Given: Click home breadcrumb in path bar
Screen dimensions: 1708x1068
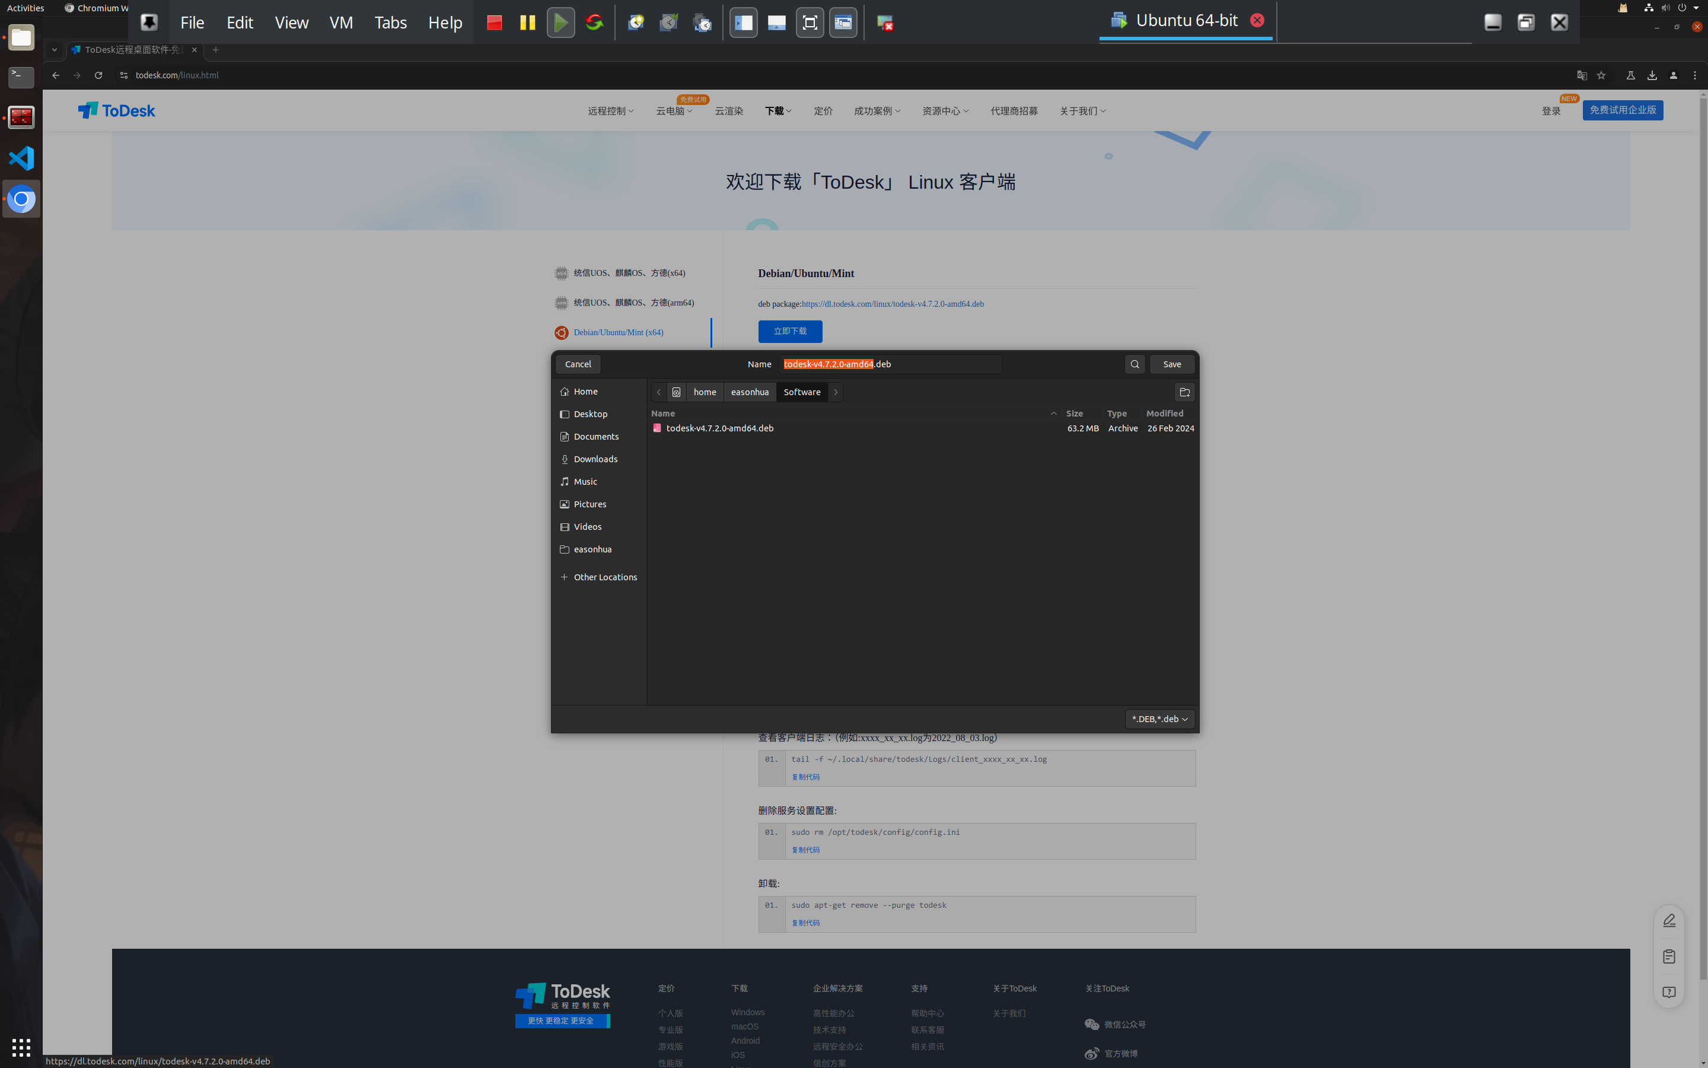Looking at the screenshot, I should point(705,392).
